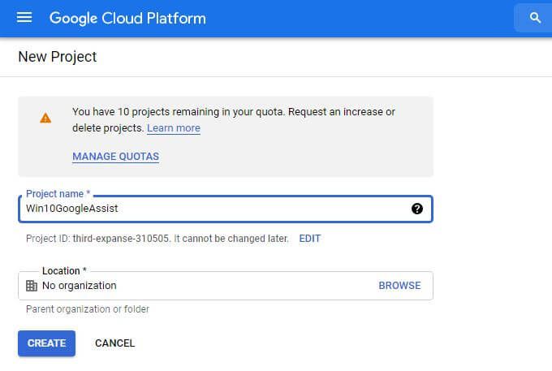The height and width of the screenshot is (371, 552).
Task: Click the organization building icon
Action: tap(32, 286)
